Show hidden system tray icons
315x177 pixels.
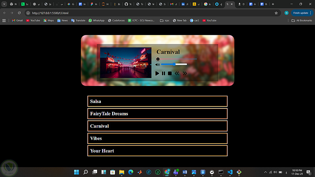coord(266,172)
